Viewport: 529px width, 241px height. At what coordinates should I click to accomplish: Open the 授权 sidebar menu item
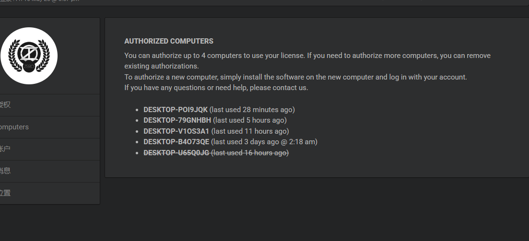50,105
